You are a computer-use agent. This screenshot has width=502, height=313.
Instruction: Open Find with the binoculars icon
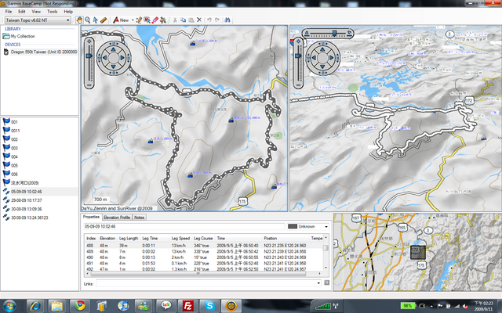point(227,20)
